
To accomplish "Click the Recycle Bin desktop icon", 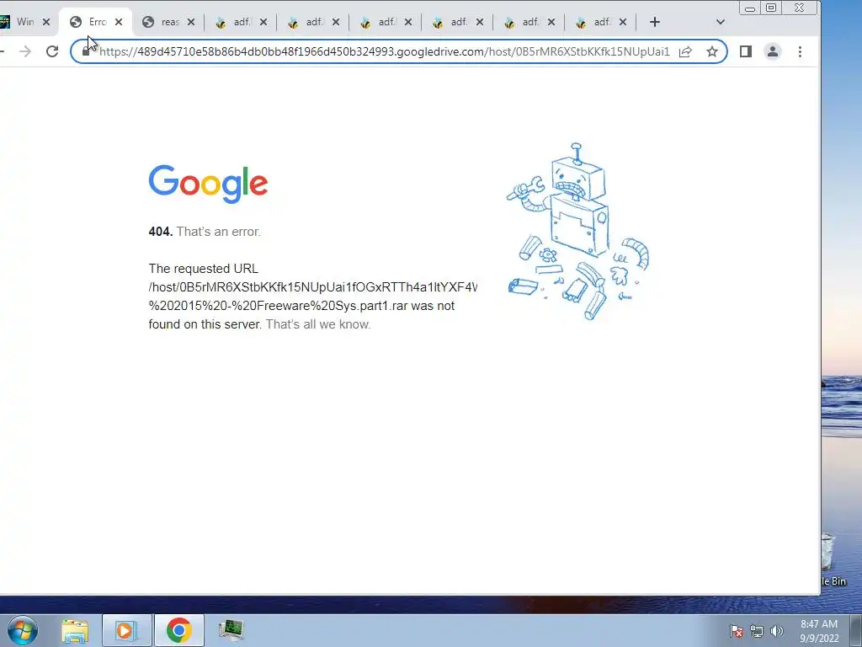I will [834, 559].
